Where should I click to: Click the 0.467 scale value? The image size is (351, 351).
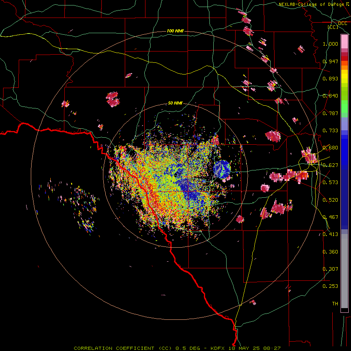coord(330,217)
